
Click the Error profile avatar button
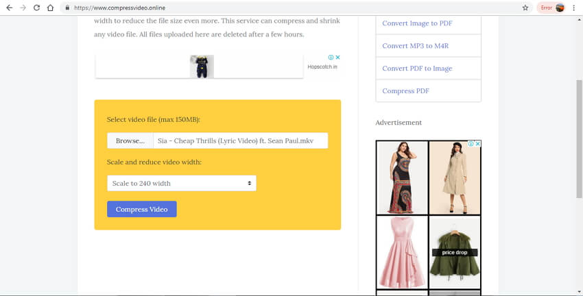click(552, 8)
